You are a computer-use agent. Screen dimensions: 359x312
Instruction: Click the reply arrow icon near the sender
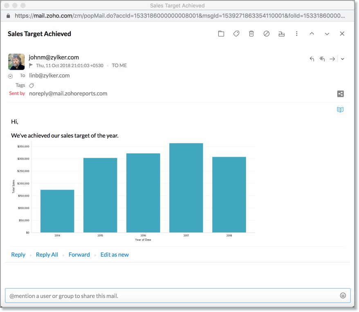312,59
